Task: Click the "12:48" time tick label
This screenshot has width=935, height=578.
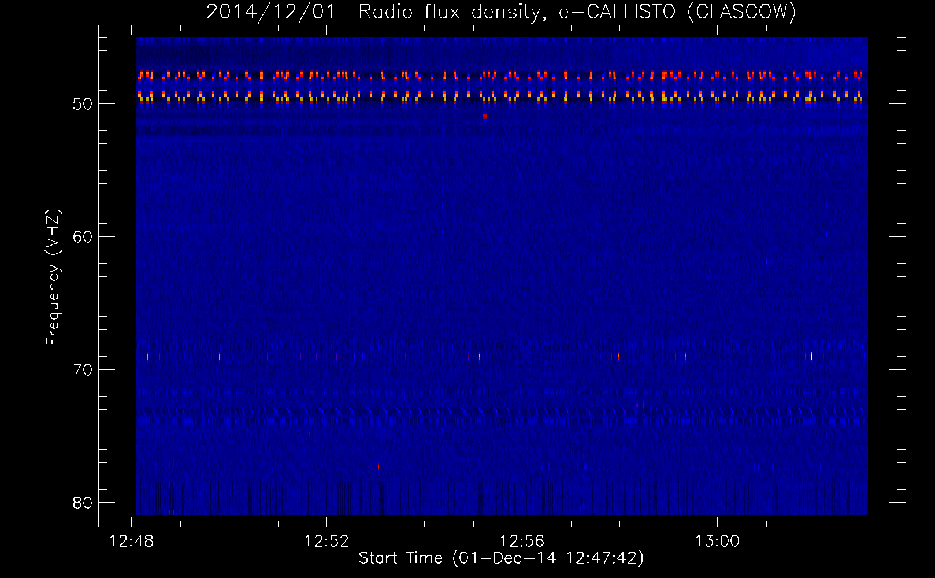Action: tap(132, 542)
